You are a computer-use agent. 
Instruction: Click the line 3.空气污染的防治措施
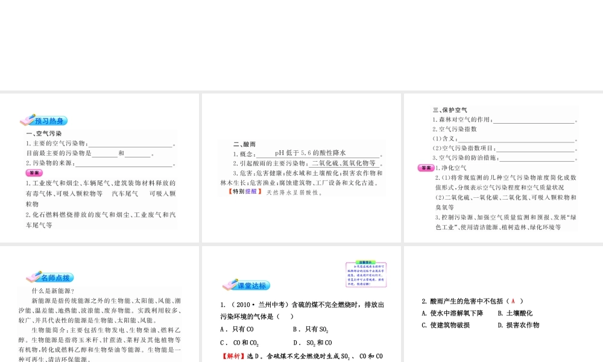pyautogui.click(x=505, y=158)
